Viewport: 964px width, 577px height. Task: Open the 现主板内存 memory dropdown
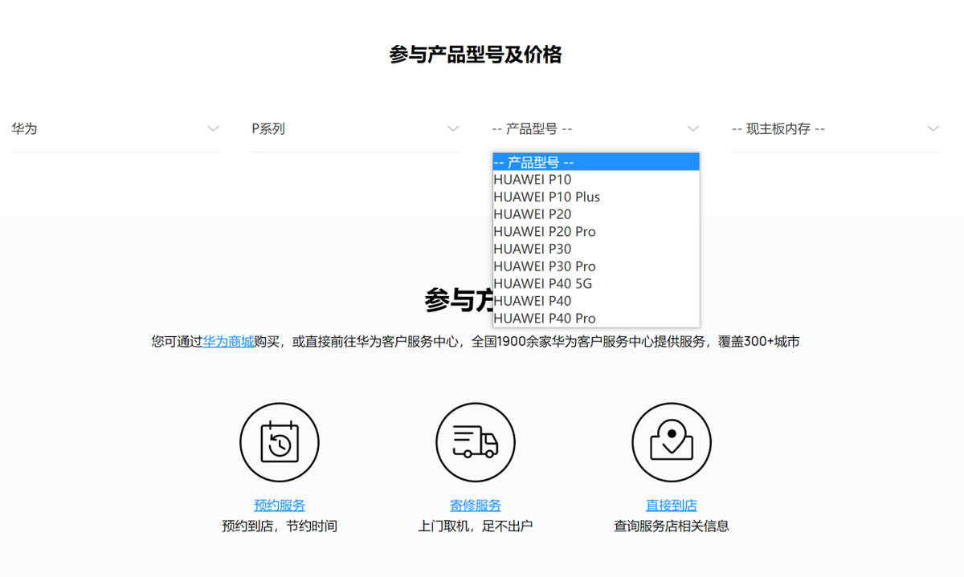click(836, 128)
